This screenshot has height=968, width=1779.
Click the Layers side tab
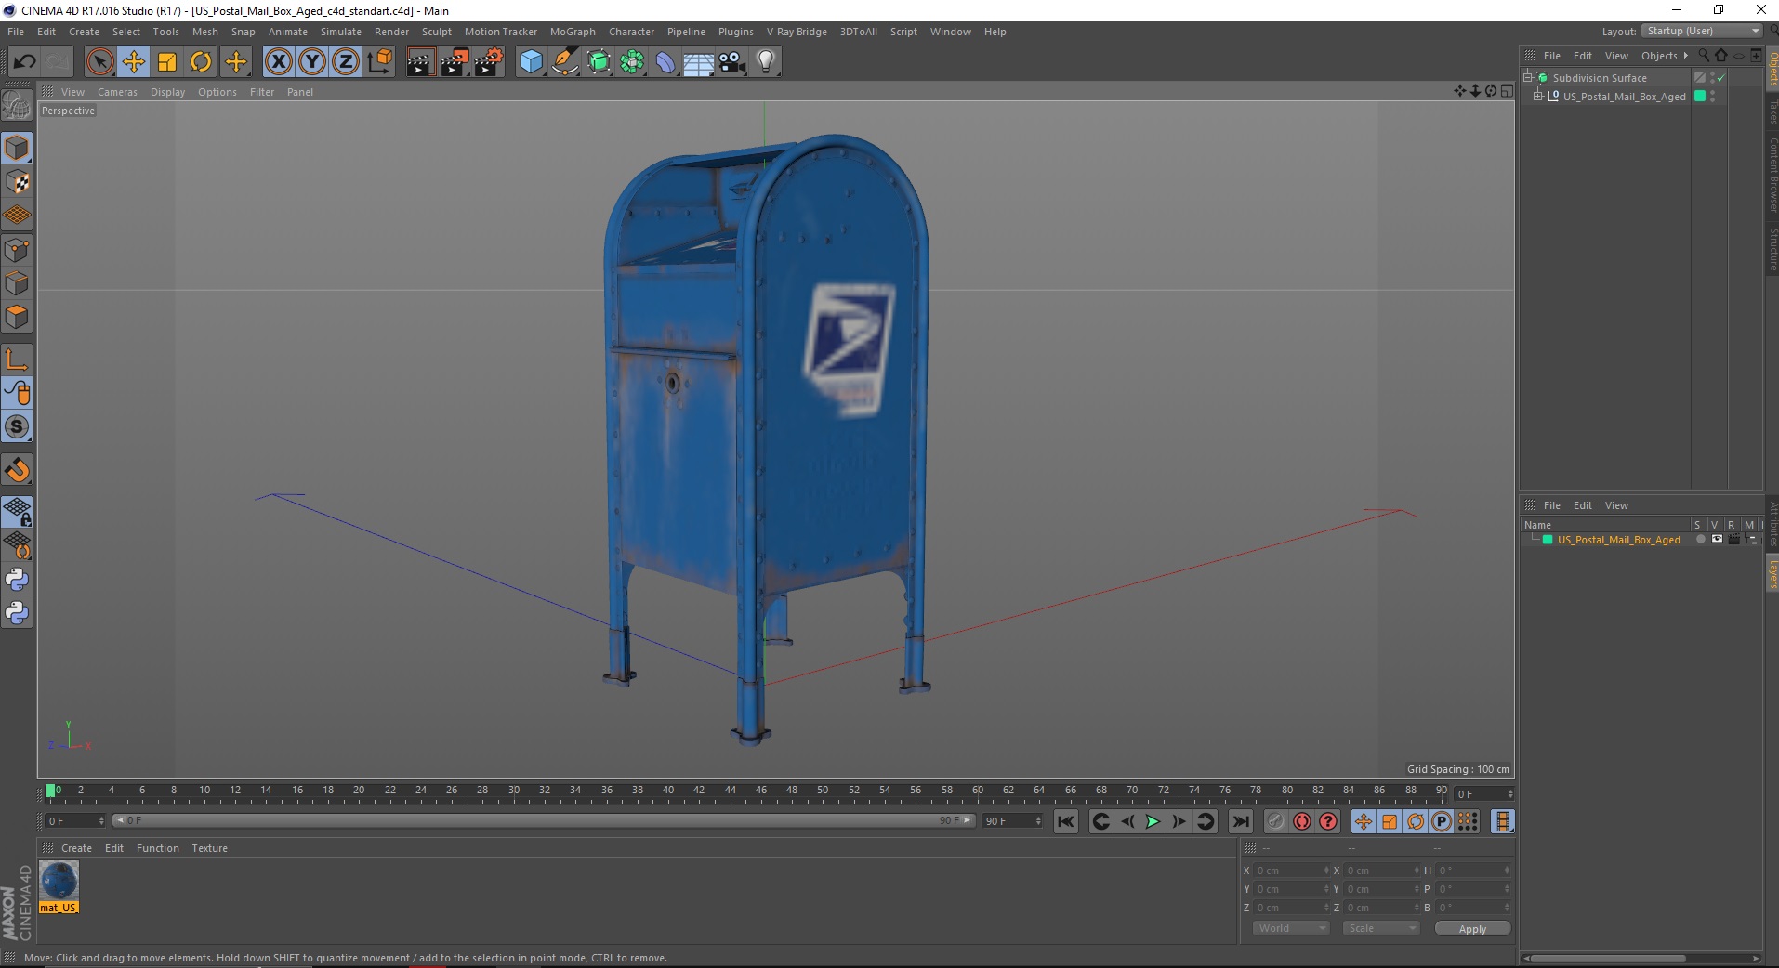pos(1772,574)
